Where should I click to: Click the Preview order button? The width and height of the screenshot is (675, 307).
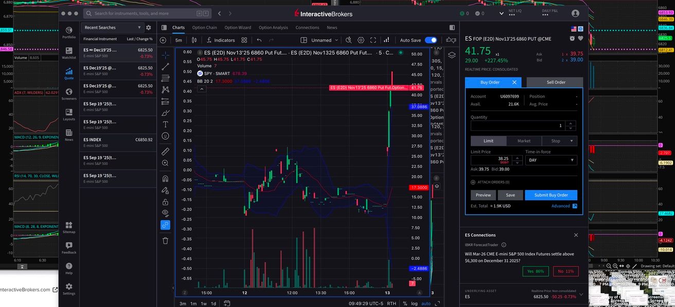pyautogui.click(x=483, y=195)
